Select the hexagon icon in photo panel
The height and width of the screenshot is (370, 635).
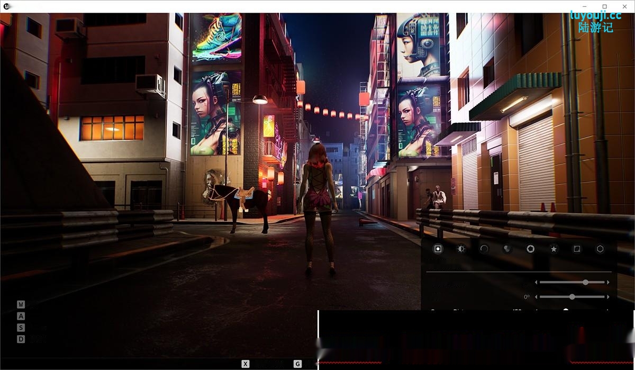[600, 249]
